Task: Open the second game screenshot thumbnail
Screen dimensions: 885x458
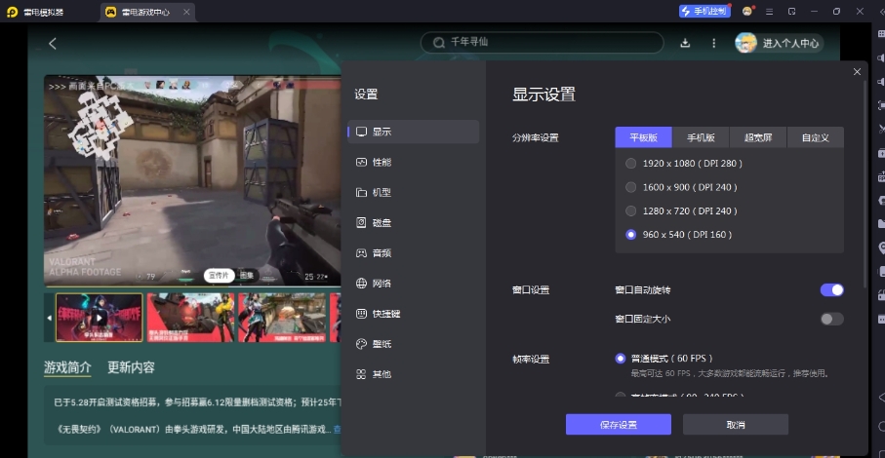Action: (191, 318)
